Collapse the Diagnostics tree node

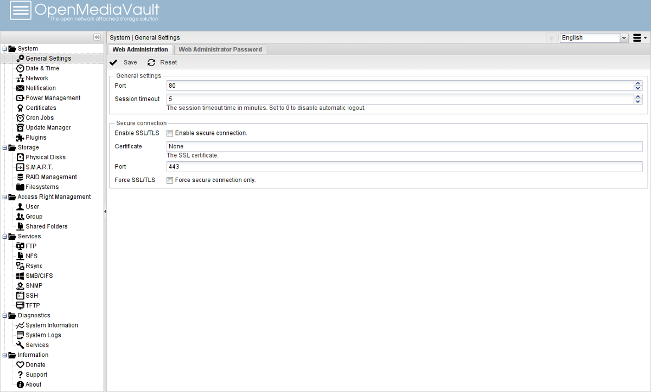pos(5,315)
